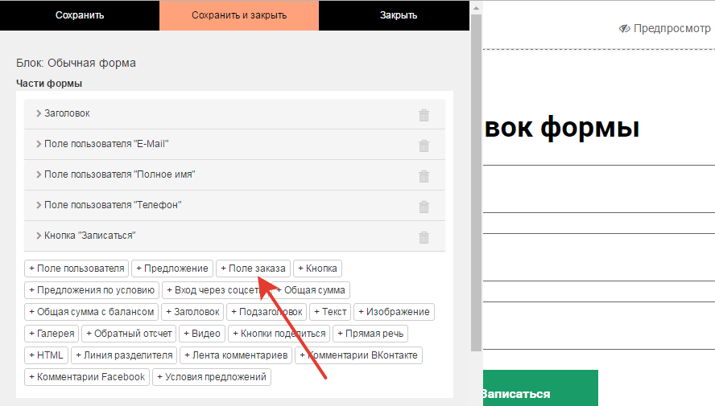
Task: Click the "вок формы" heading in preview
Action: click(x=562, y=128)
